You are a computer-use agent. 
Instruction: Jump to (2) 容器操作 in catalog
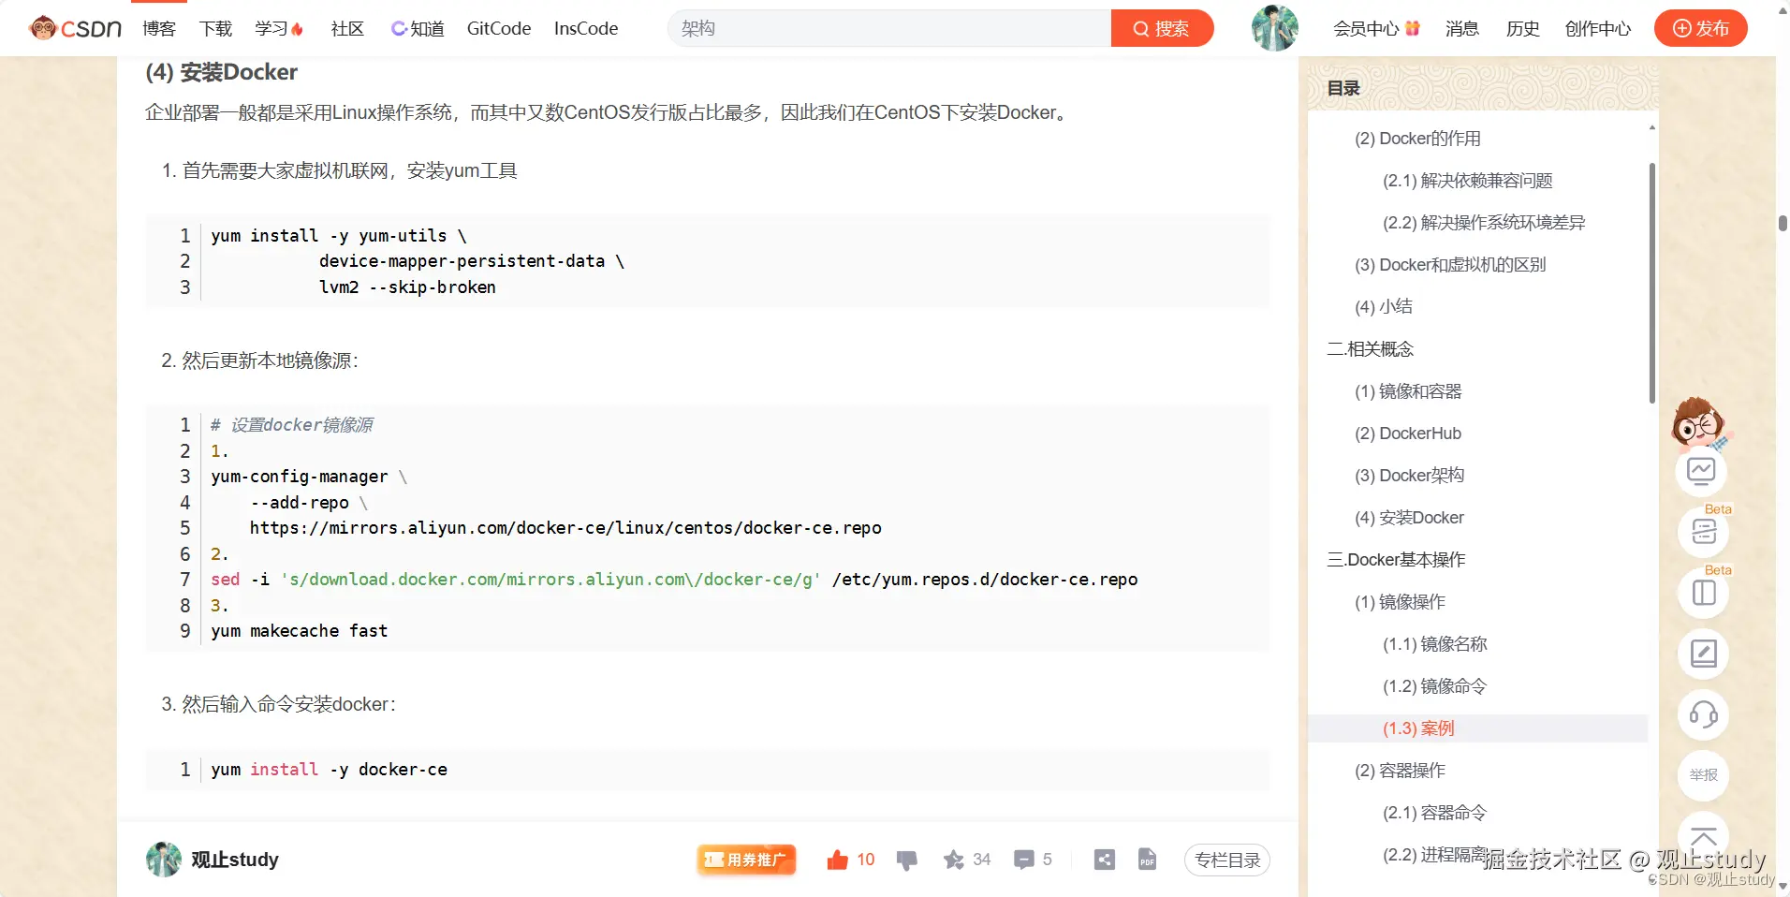click(x=1400, y=771)
